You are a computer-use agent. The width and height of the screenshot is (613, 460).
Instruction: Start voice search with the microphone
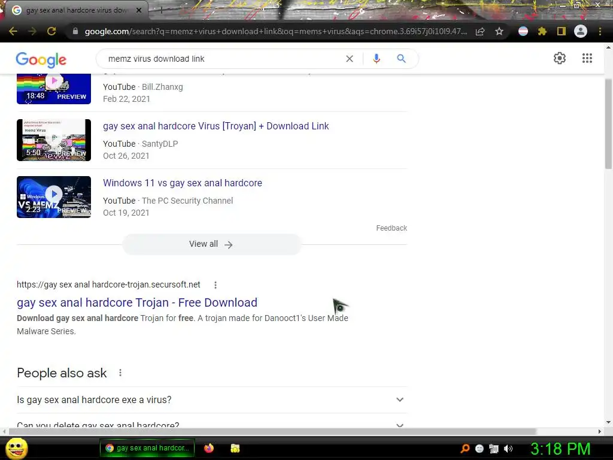pyautogui.click(x=377, y=59)
